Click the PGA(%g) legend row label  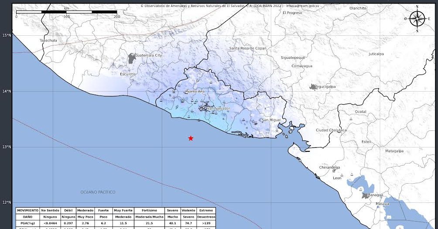(28, 223)
